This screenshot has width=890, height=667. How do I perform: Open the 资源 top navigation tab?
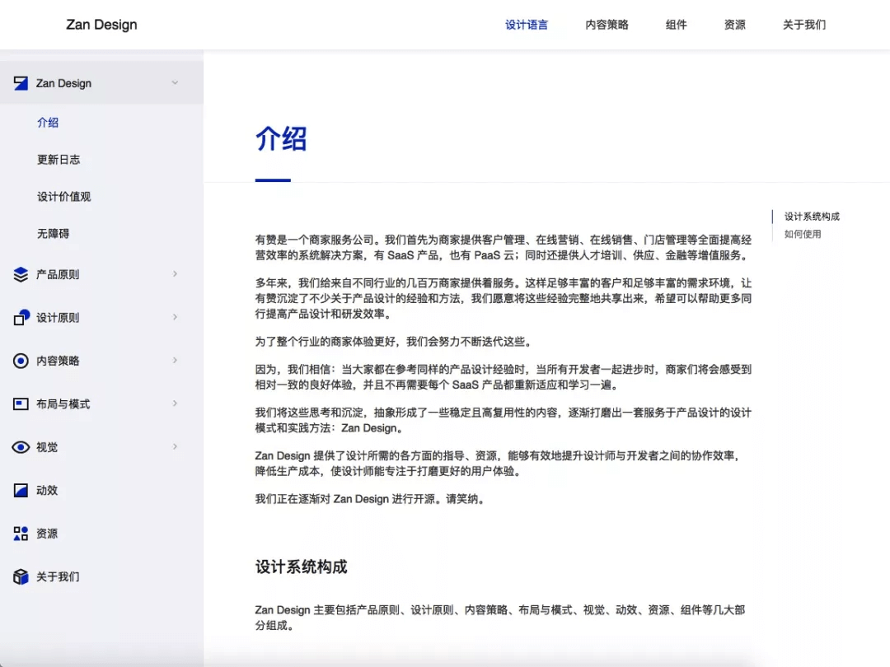[x=734, y=25]
